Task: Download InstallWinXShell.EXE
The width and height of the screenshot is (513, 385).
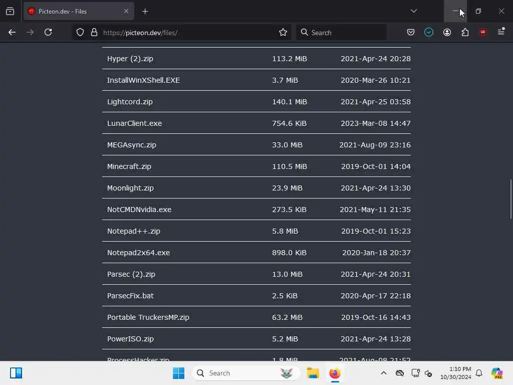Action: coord(143,80)
